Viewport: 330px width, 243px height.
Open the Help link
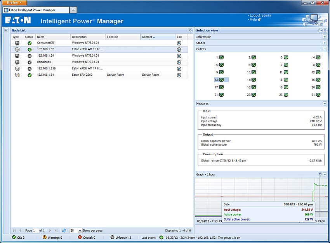tap(253, 19)
